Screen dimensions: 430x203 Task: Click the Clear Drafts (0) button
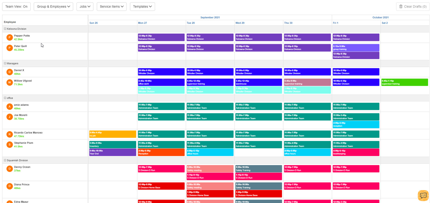tap(413, 7)
